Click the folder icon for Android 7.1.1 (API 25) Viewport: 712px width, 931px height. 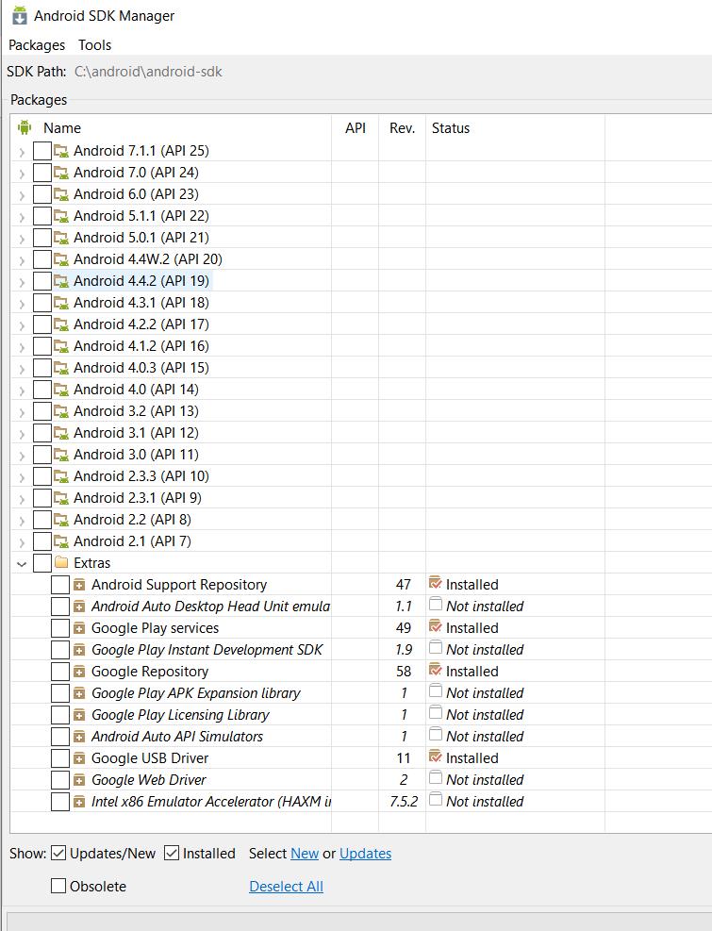click(x=61, y=151)
